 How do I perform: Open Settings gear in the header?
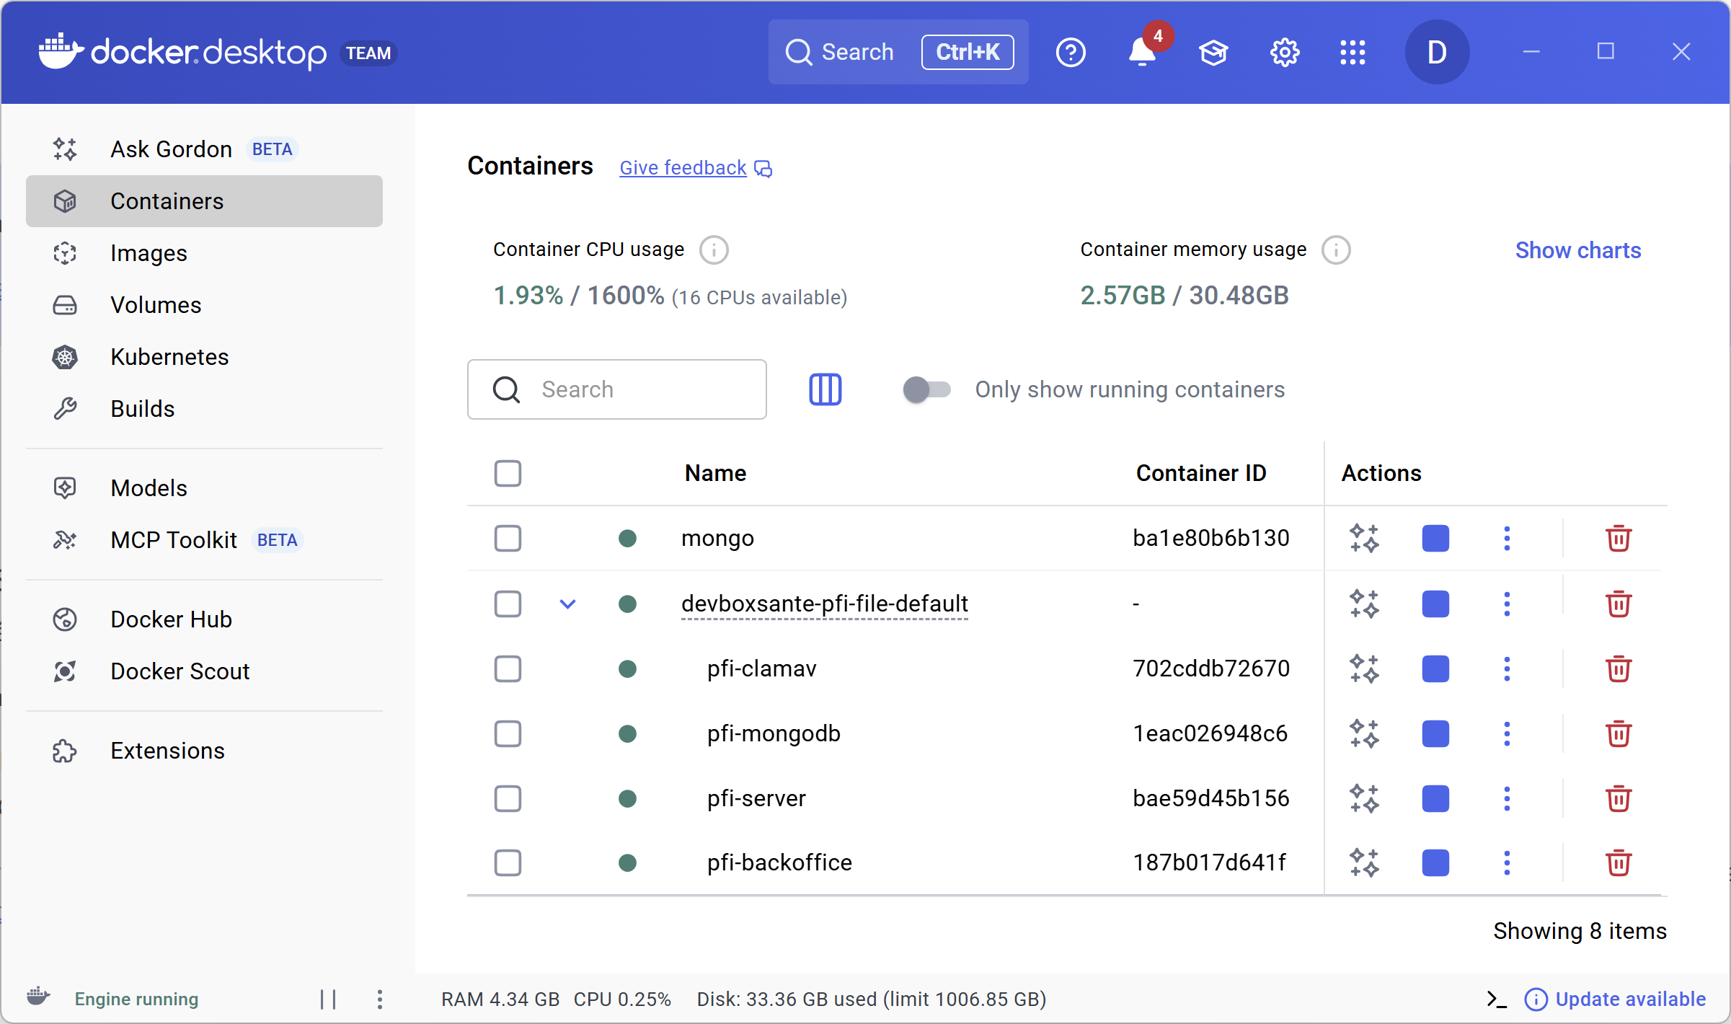click(1284, 53)
